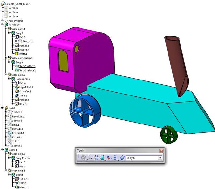Click the Axis System icon in Tools toolbar
The height and width of the screenshot is (189, 215).
click(89, 157)
